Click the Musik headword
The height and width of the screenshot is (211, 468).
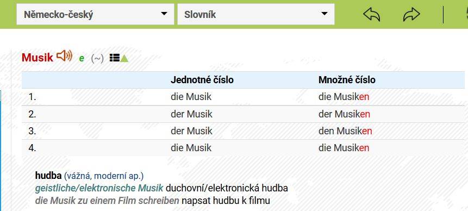[38, 57]
